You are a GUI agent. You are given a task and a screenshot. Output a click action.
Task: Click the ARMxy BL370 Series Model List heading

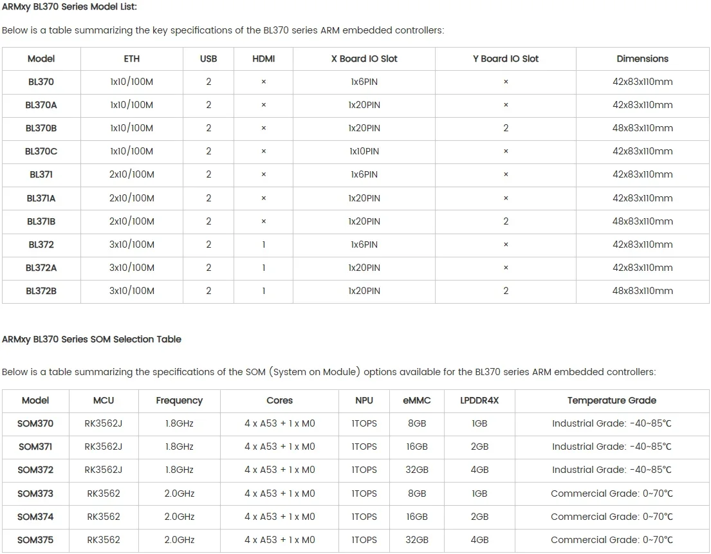click(x=69, y=7)
